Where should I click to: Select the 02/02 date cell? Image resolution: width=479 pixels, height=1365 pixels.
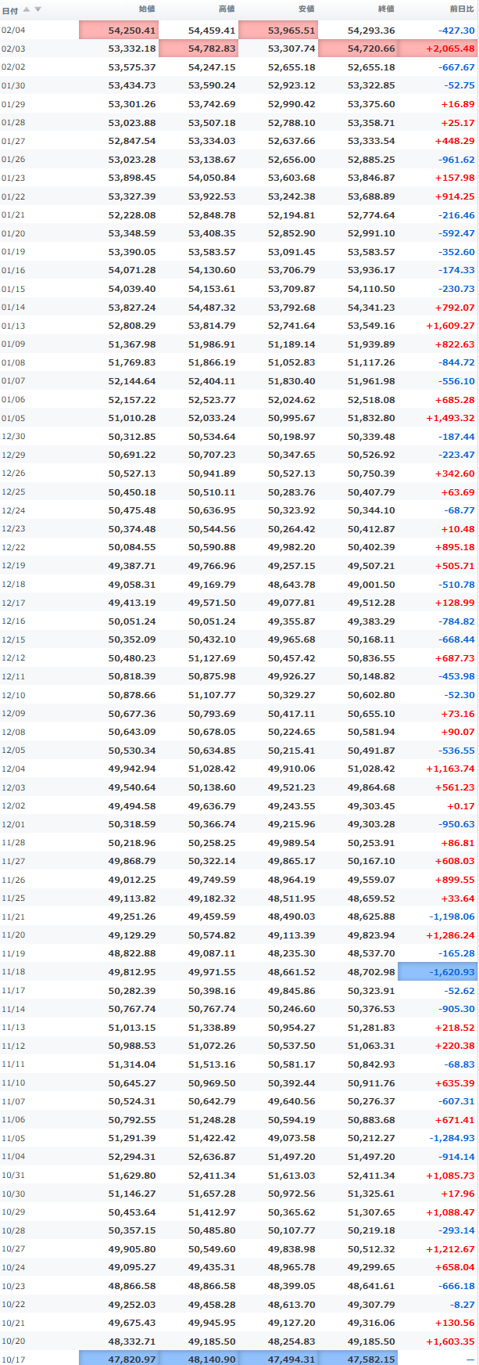[13, 67]
